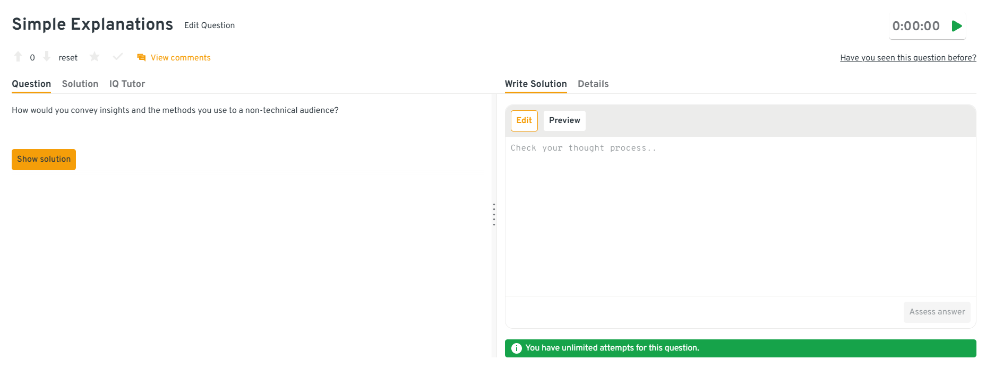Click the info icon in green banner
Image resolution: width=986 pixels, height=368 pixels.
click(x=516, y=348)
